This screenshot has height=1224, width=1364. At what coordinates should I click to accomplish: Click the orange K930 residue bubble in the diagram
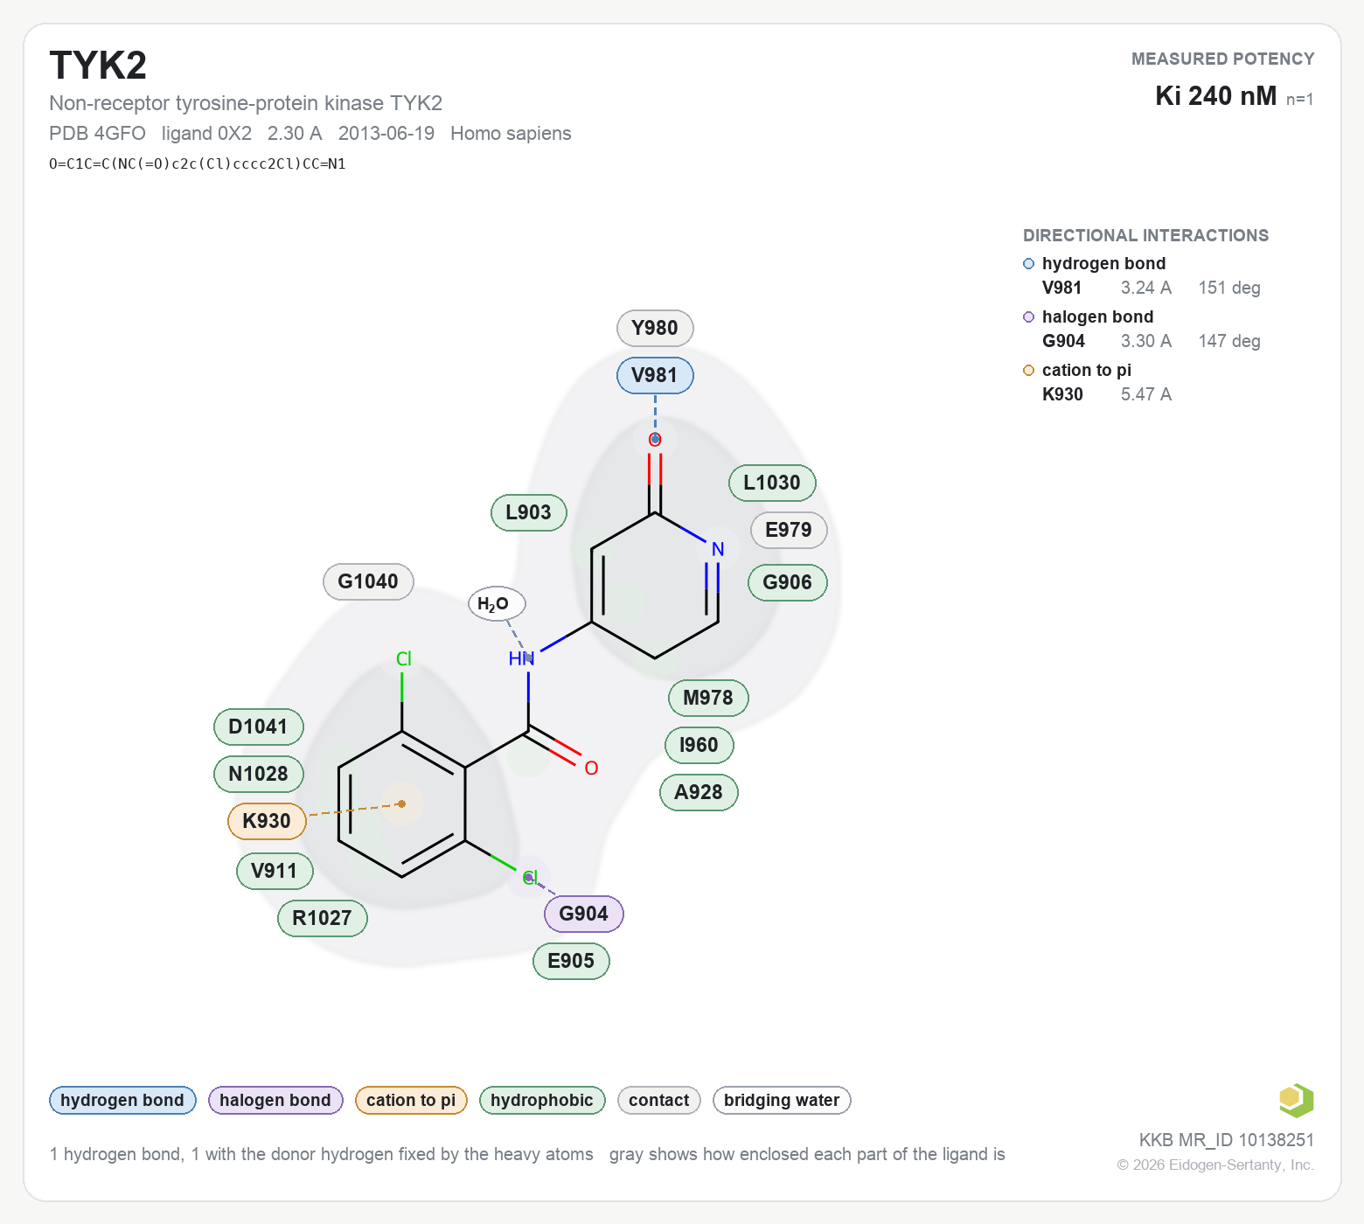coord(267,821)
